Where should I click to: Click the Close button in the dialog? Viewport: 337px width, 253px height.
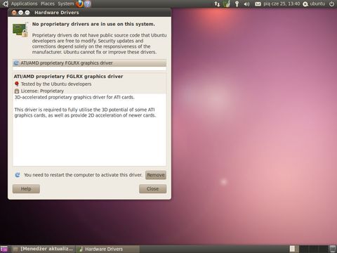[152, 189]
